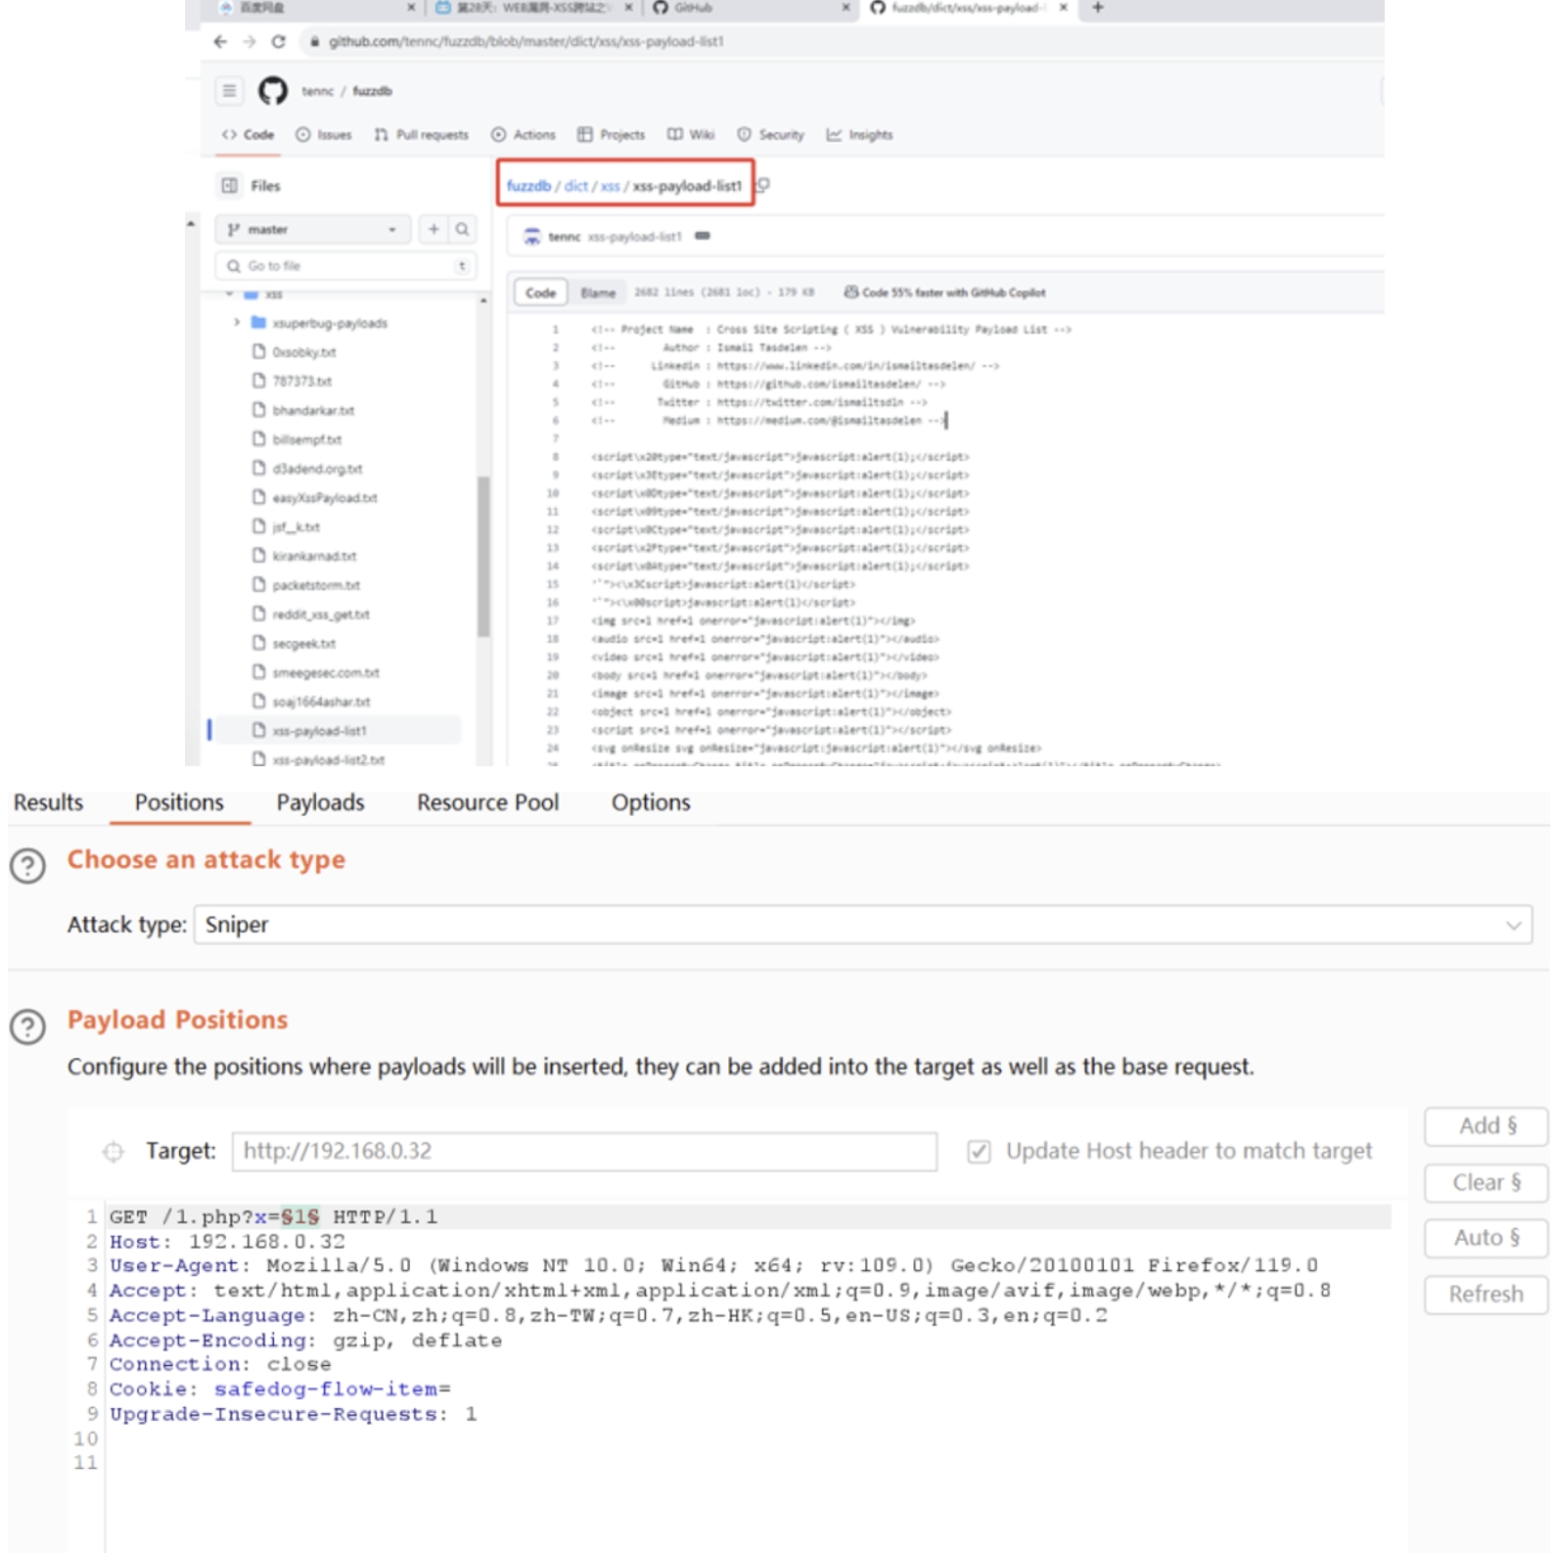The height and width of the screenshot is (1553, 1553).
Task: Open the Insights tab
Action: [x=860, y=135]
